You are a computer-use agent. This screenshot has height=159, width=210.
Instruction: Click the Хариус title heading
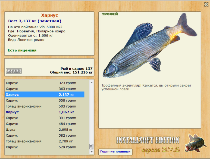point(49,15)
